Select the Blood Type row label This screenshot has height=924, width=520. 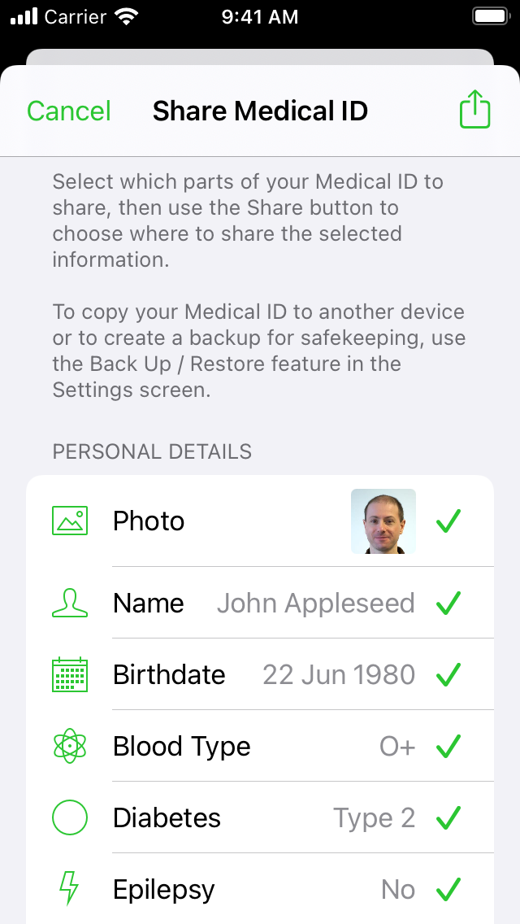tap(181, 746)
